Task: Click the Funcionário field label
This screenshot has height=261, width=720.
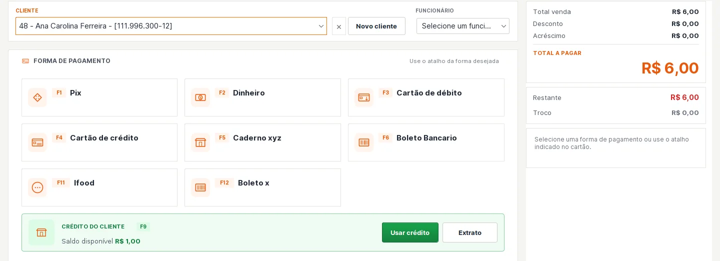Action: (x=435, y=10)
